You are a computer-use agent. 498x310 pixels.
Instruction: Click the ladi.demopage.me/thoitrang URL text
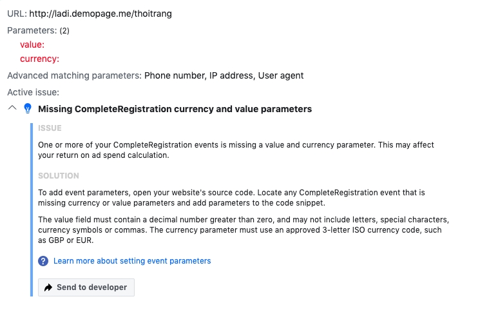click(x=101, y=14)
